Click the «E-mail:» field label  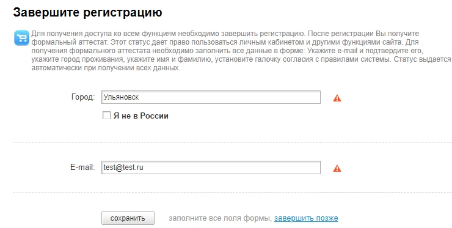click(x=82, y=167)
